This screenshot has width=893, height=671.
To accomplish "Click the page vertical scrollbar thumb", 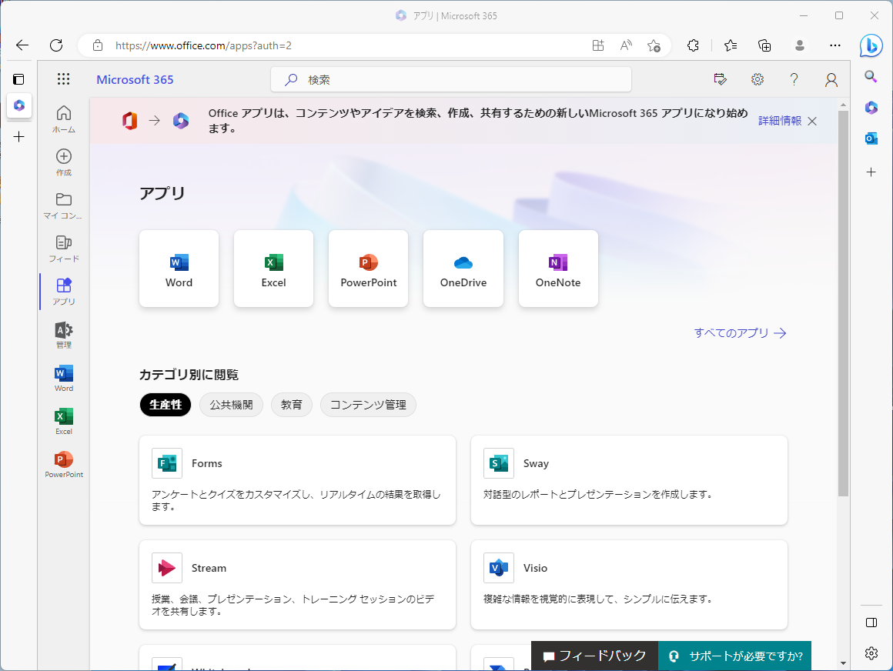I will pyautogui.click(x=844, y=302).
